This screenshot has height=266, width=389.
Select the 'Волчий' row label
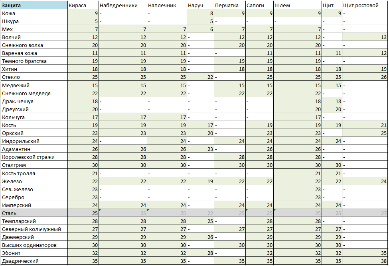point(34,37)
